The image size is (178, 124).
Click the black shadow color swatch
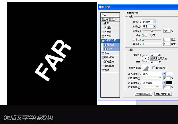169,83
